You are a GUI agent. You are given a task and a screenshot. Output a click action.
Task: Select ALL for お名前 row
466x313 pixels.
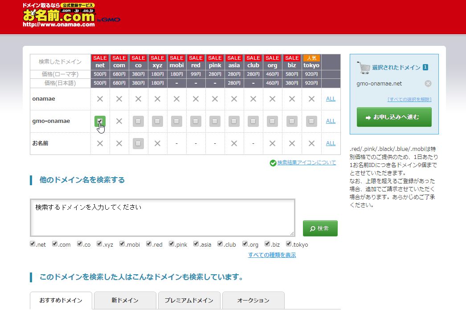(331, 143)
